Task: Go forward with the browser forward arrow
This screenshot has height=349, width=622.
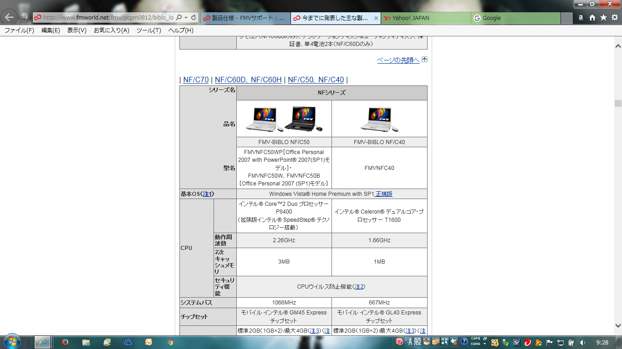Action: point(25,18)
